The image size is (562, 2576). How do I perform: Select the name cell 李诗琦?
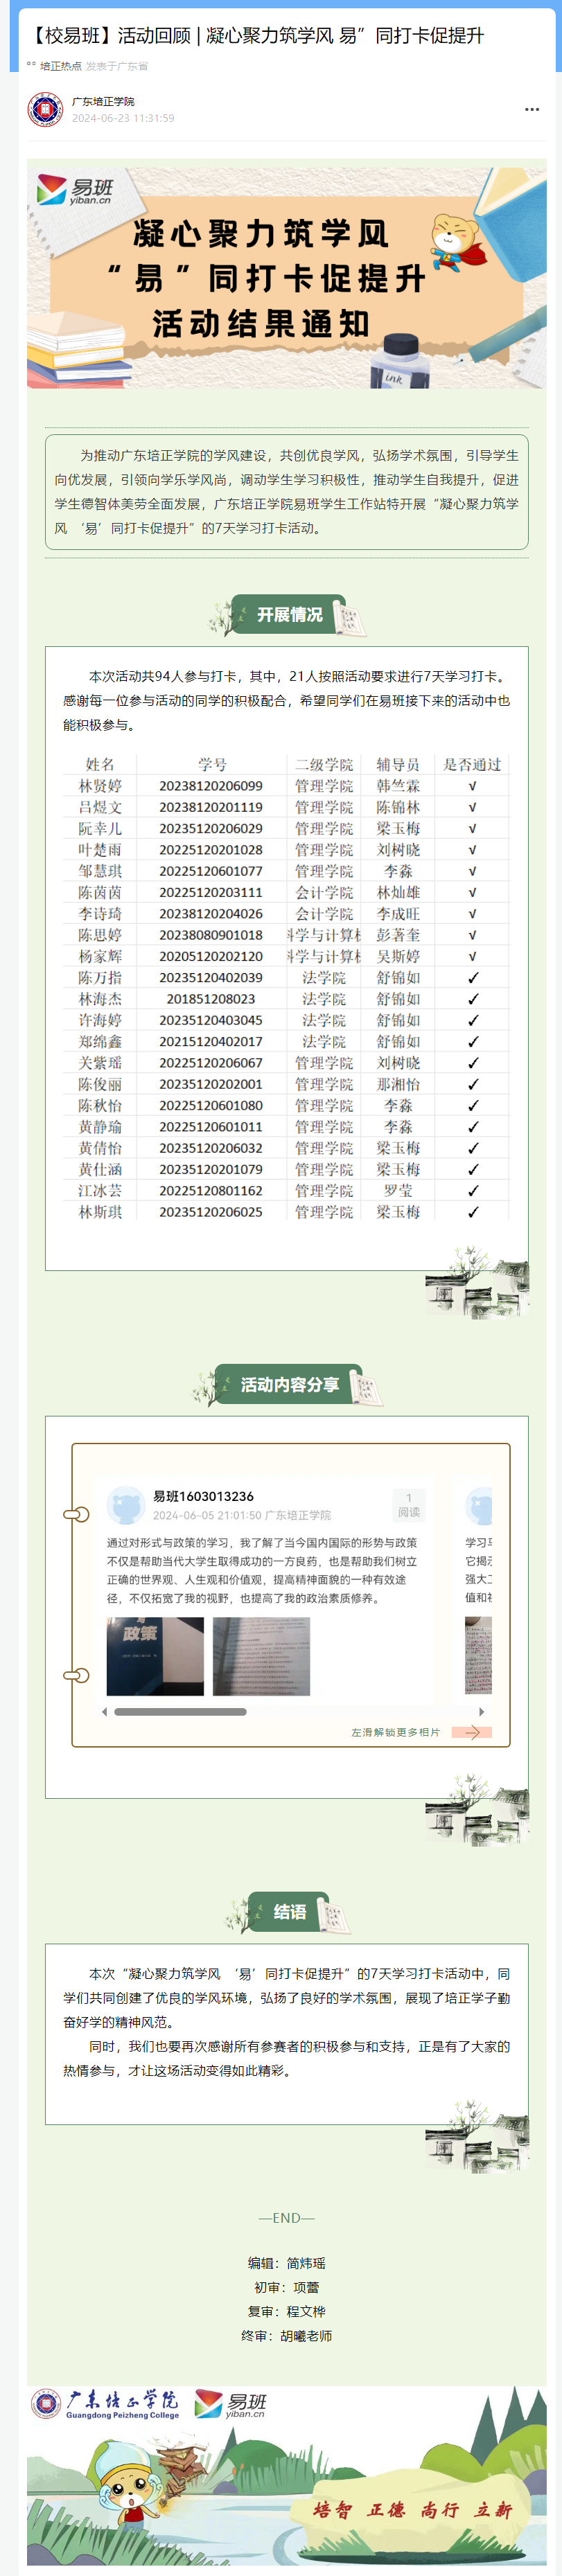[x=100, y=914]
